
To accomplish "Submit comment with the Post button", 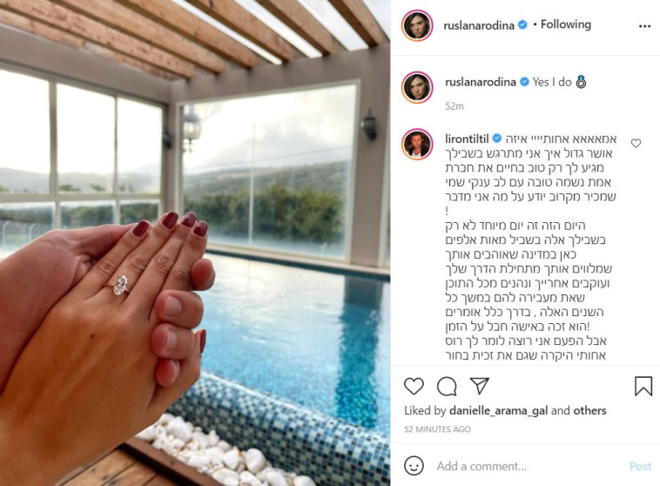I will (x=640, y=466).
